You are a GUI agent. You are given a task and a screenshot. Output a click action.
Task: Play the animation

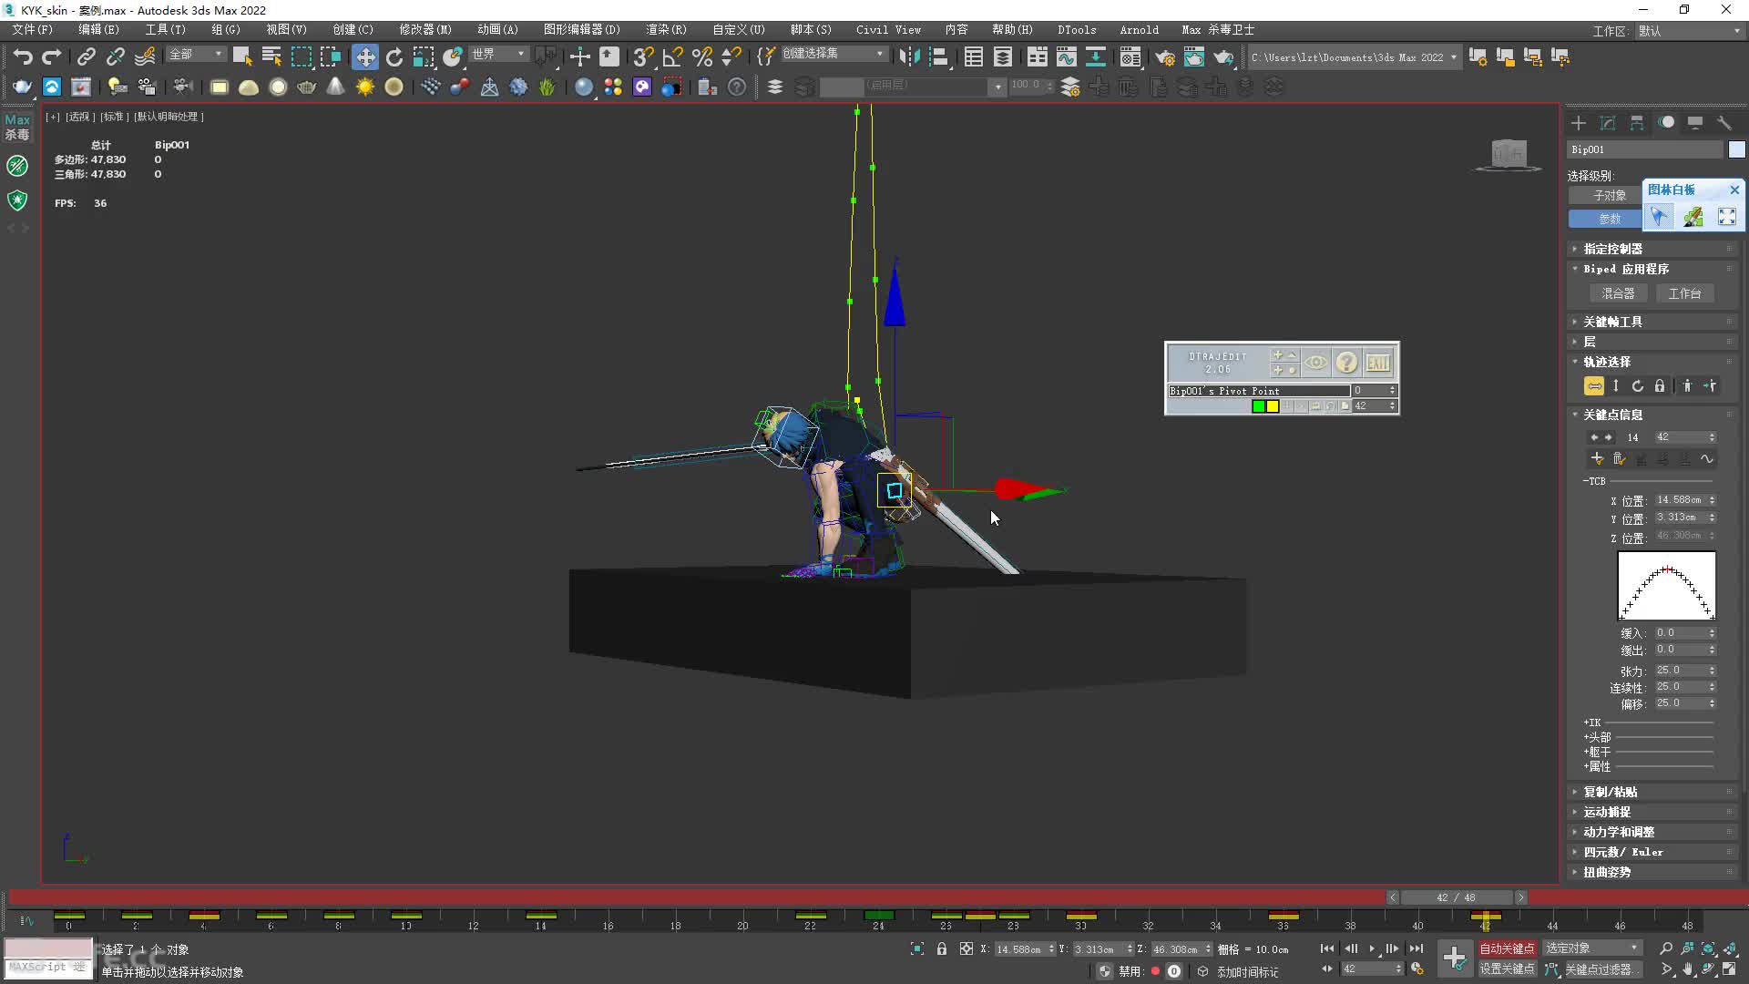click(x=1371, y=948)
